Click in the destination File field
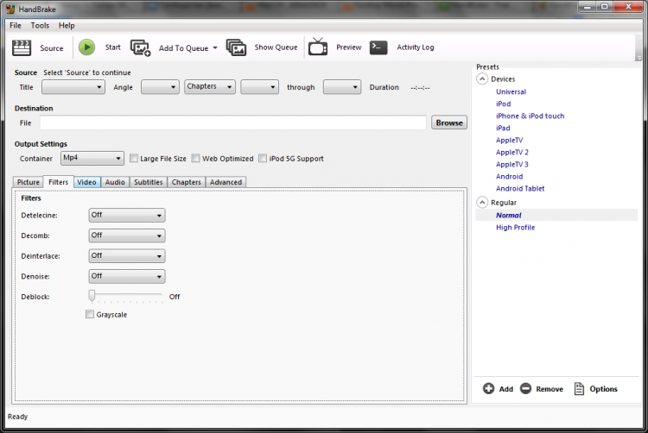The width and height of the screenshot is (648, 433). point(233,122)
